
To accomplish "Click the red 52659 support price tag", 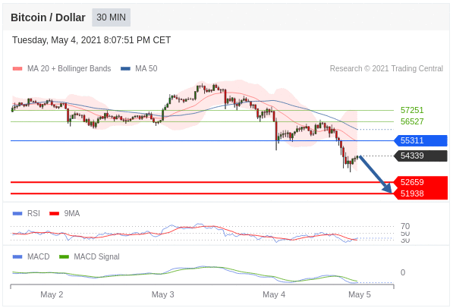I will (x=420, y=182).
